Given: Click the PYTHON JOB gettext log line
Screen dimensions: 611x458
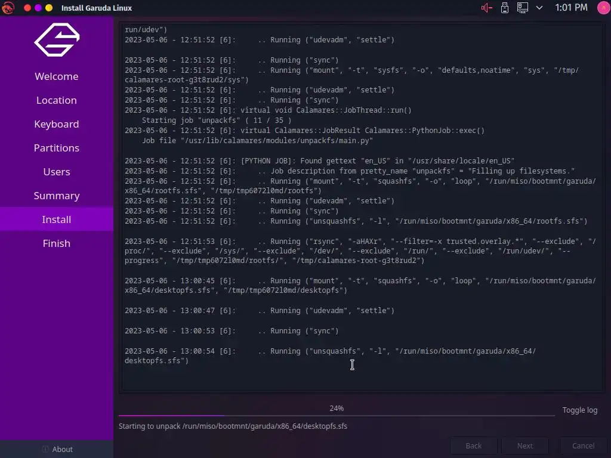Looking at the screenshot, I should [320, 161].
